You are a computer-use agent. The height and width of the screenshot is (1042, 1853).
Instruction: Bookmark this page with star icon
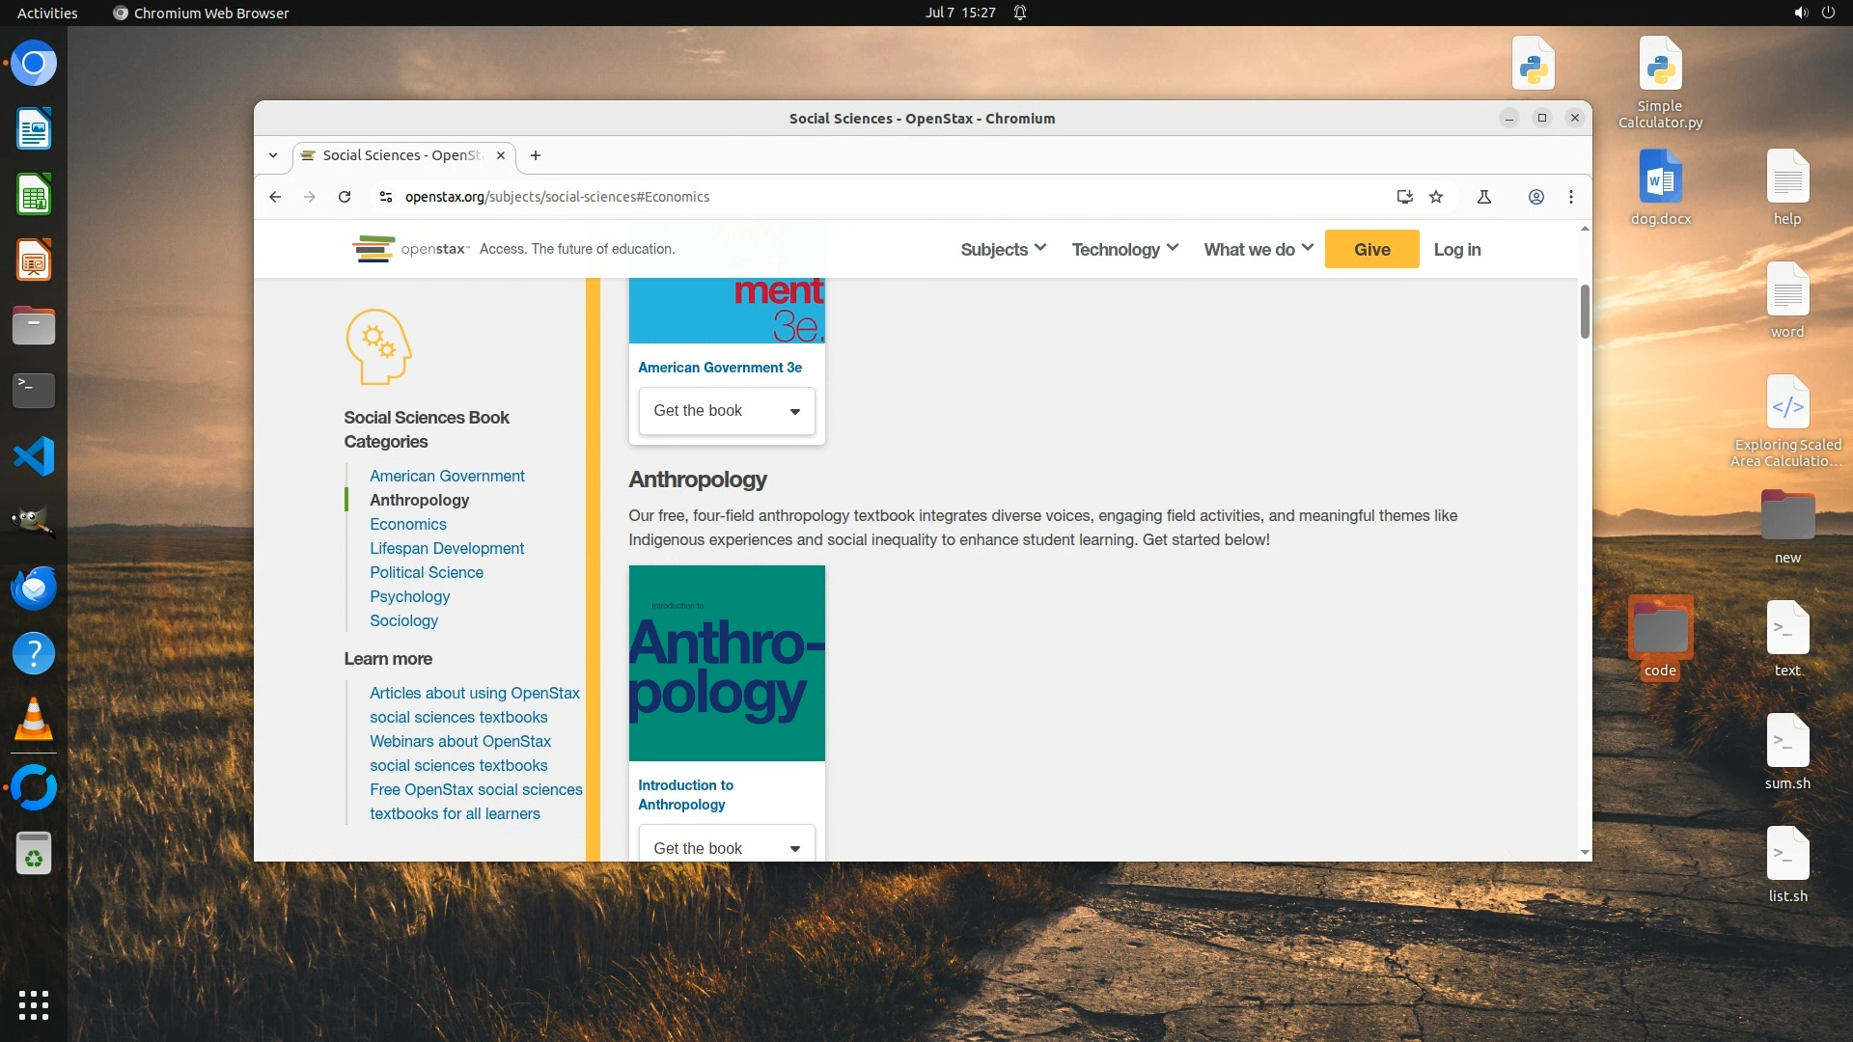coord(1436,197)
